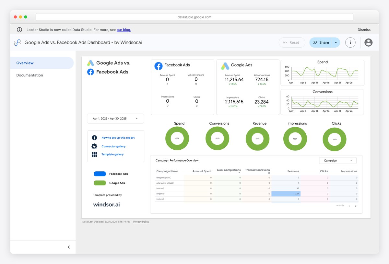This screenshot has height=264, width=389.
Task: Click the gear icon beside Connector gallery
Action: coord(94,146)
